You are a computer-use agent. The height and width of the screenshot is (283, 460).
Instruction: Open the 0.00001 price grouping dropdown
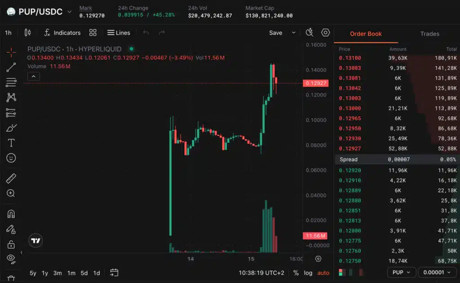point(437,272)
